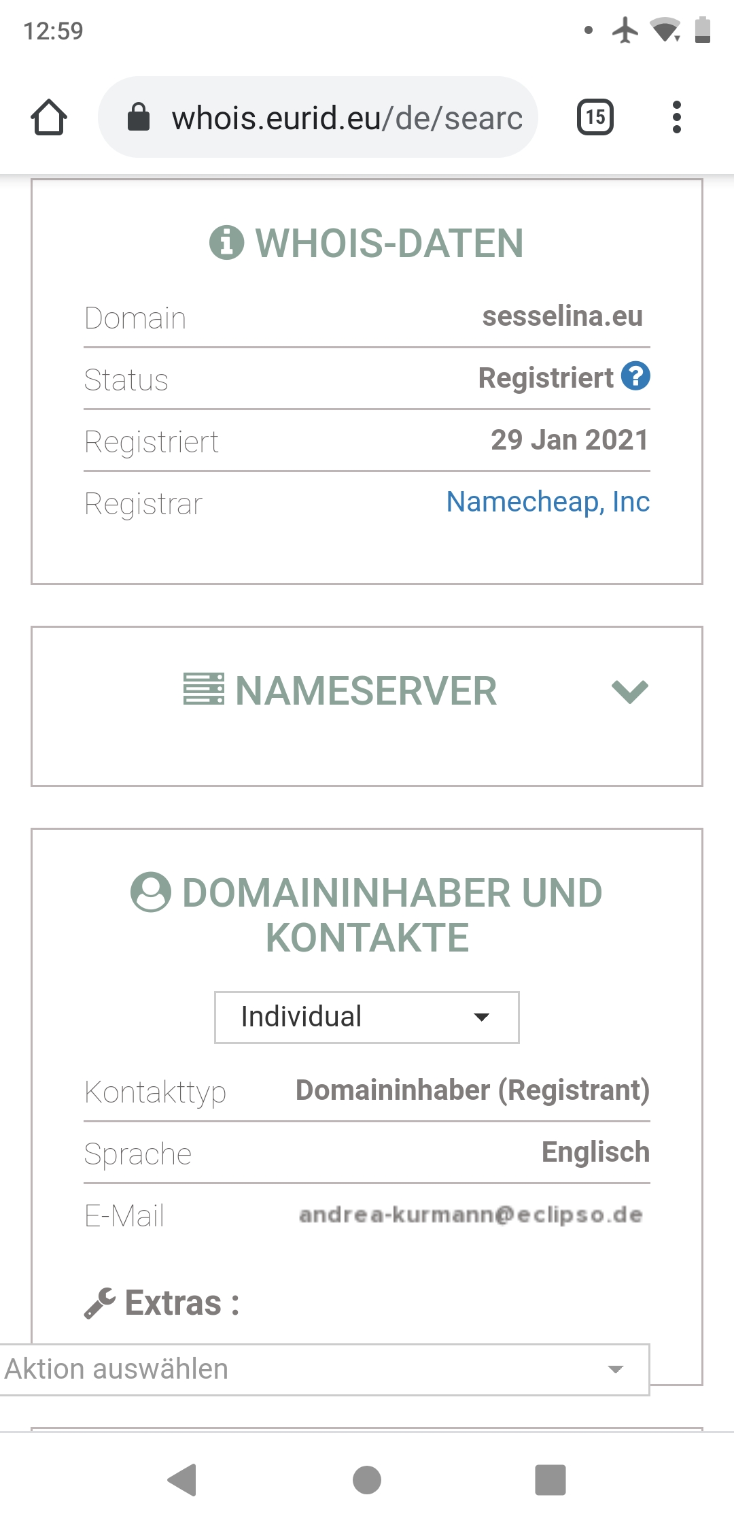734x1529 pixels.
Task: Tap the Android back navigation button
Action: coord(182,1480)
